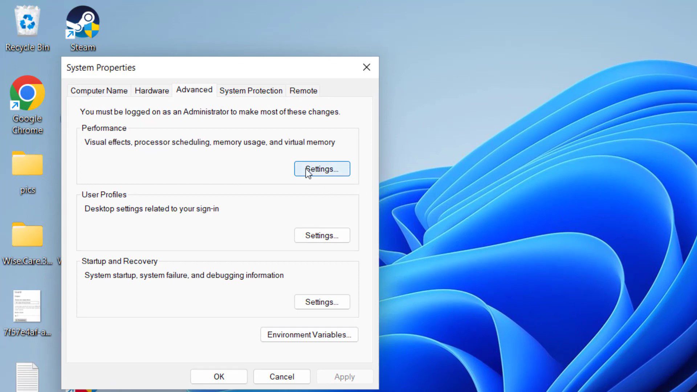Click 'System startup, system failure' description text
This screenshot has height=392, width=697.
tap(184, 275)
